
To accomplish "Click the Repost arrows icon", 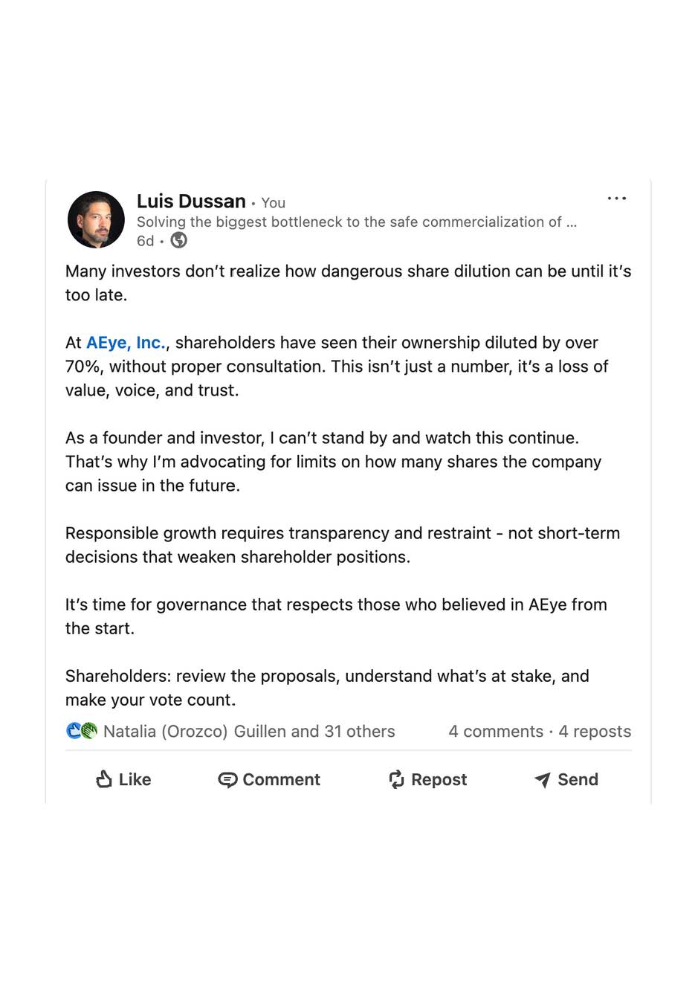I will pos(396,779).
